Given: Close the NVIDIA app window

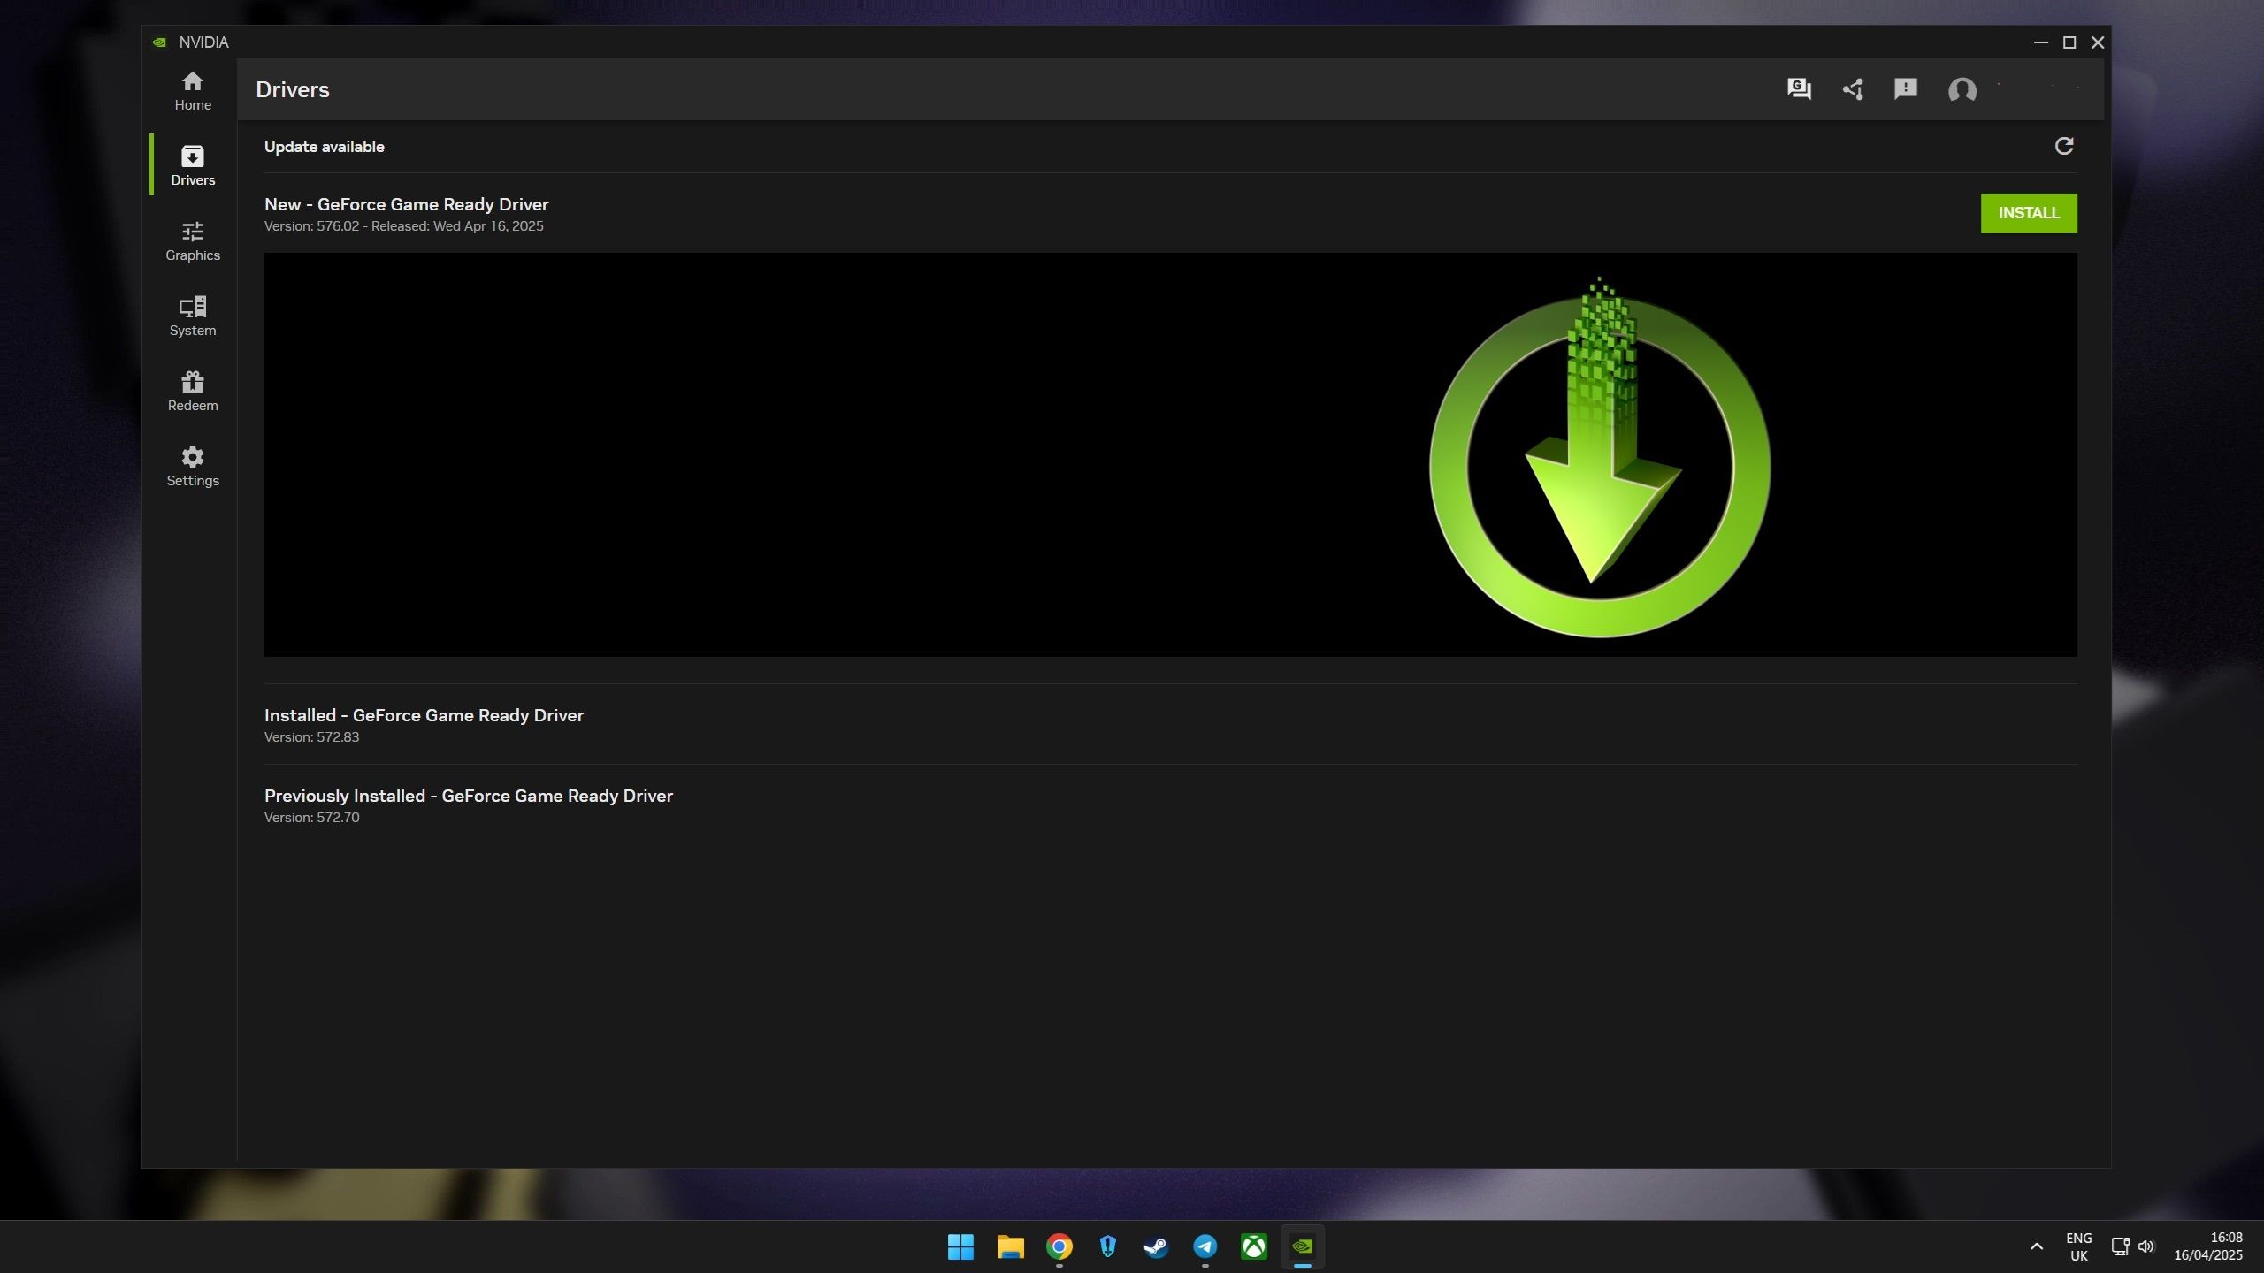Looking at the screenshot, I should [2097, 42].
